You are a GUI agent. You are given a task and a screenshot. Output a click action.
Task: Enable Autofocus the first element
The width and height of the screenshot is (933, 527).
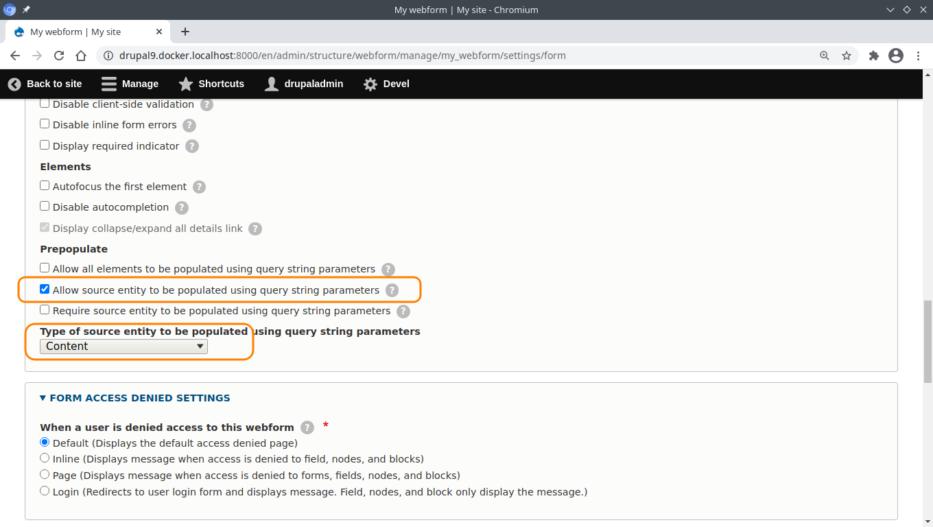(x=45, y=185)
